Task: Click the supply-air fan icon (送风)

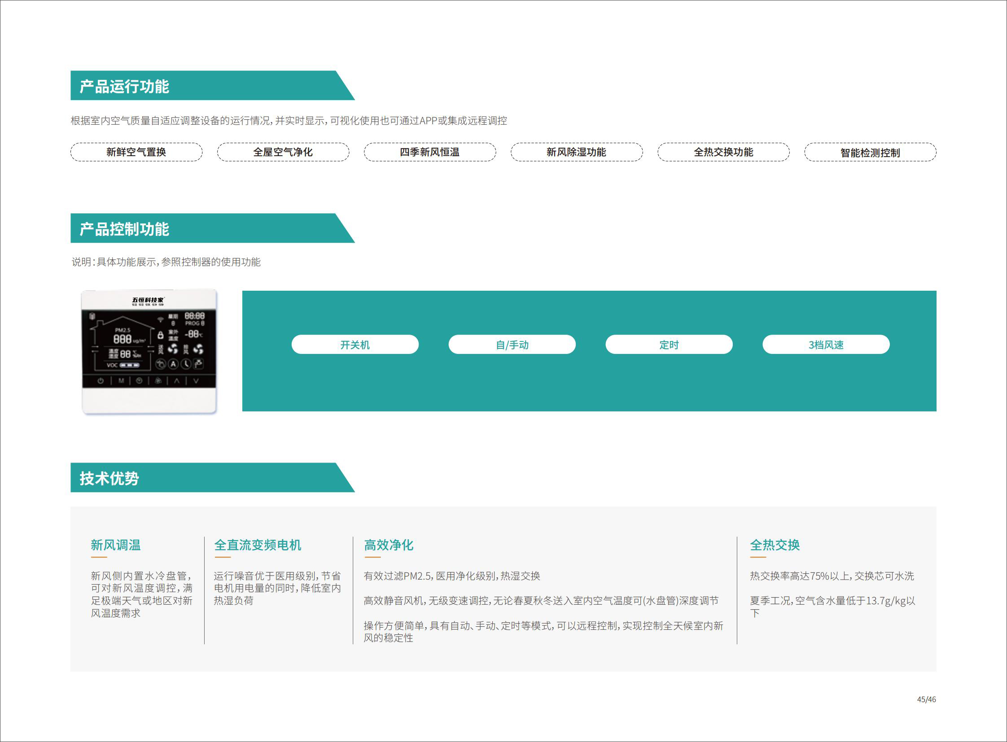Action: click(x=173, y=349)
